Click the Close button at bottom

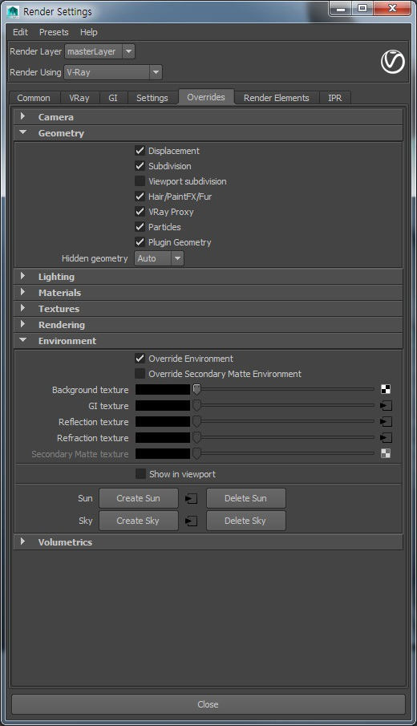[208, 704]
